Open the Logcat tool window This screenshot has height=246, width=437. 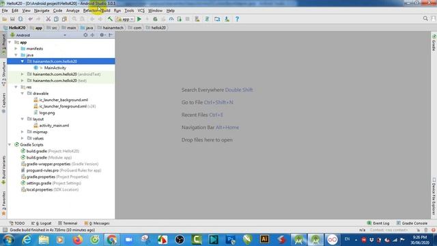point(41,223)
